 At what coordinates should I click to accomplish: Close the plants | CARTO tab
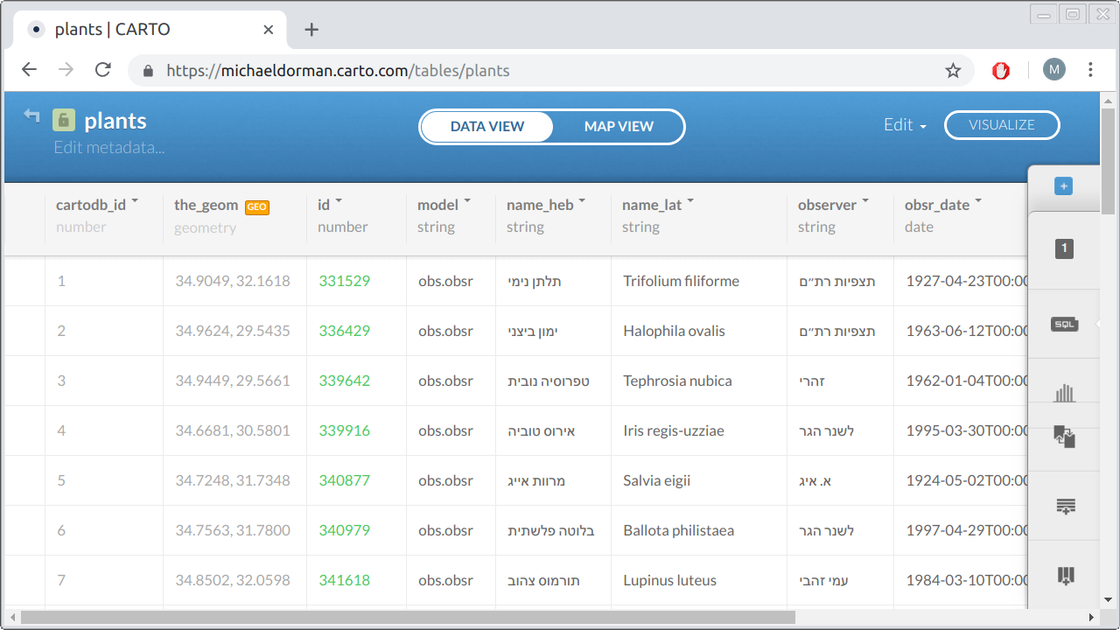coord(269,30)
